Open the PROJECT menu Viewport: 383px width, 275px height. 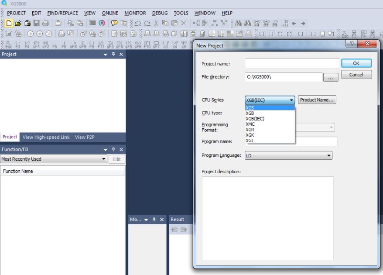[x=16, y=13]
